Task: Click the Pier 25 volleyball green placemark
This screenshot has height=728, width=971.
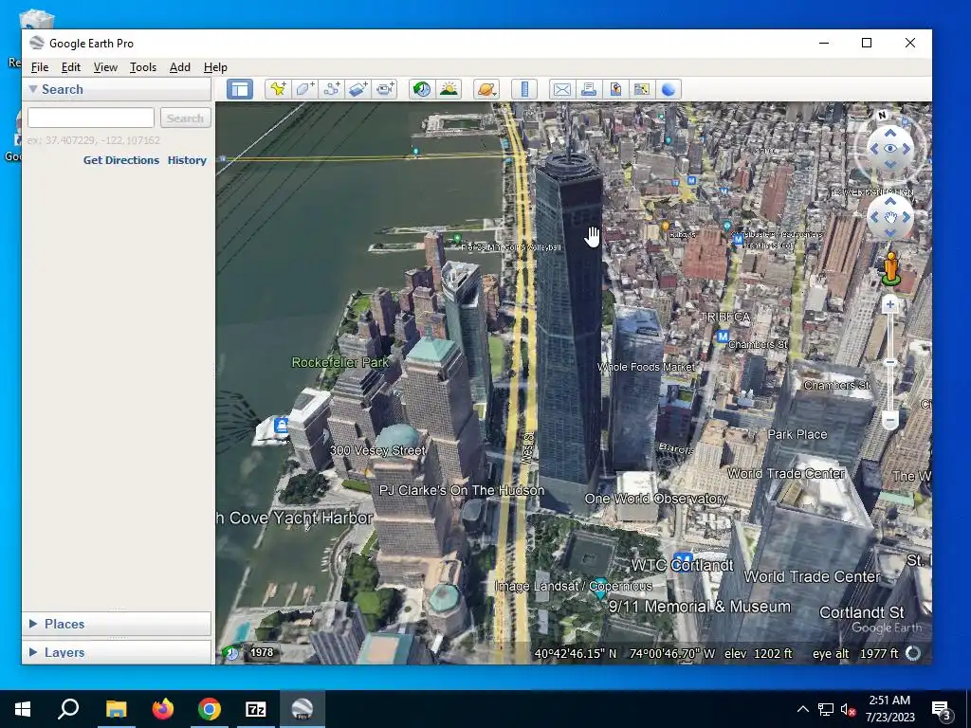Action: tap(457, 238)
